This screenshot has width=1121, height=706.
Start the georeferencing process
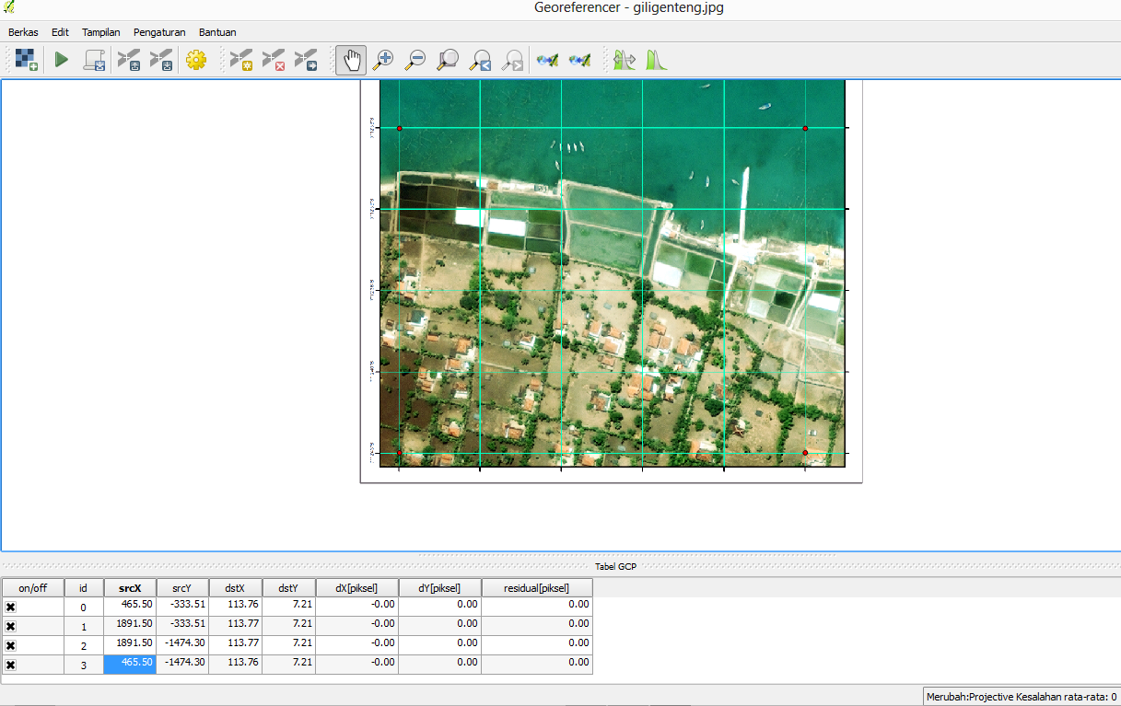point(61,58)
